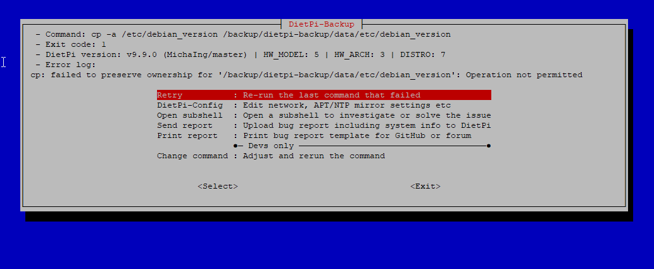
Task: Click the DietPi version info line
Action: (240, 54)
